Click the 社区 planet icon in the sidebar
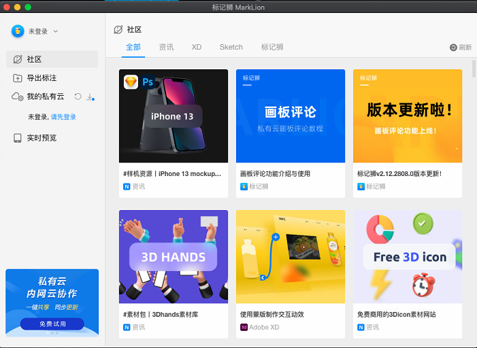 [18, 59]
